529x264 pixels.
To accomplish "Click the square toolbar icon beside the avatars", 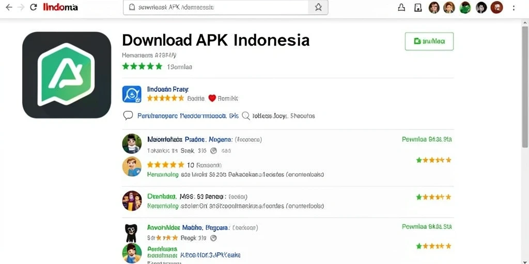I will tap(418, 7).
